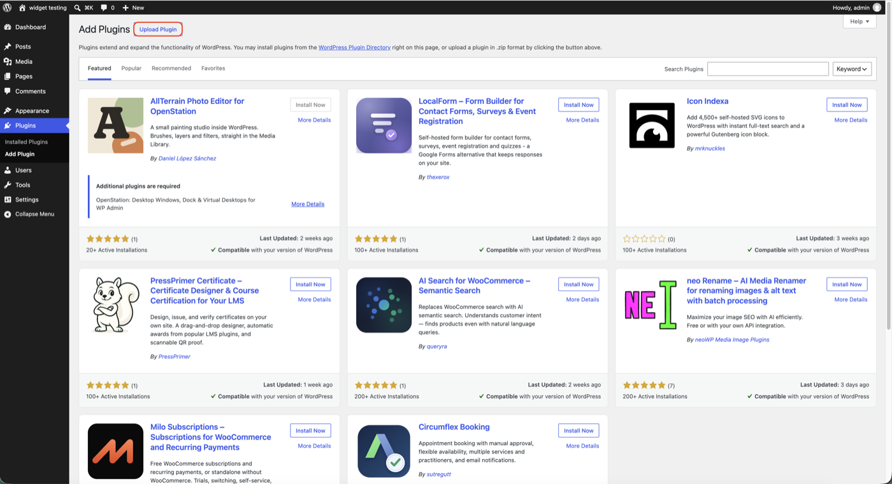Expand the Help dropdown panel
This screenshot has height=484, width=892.
(x=859, y=22)
